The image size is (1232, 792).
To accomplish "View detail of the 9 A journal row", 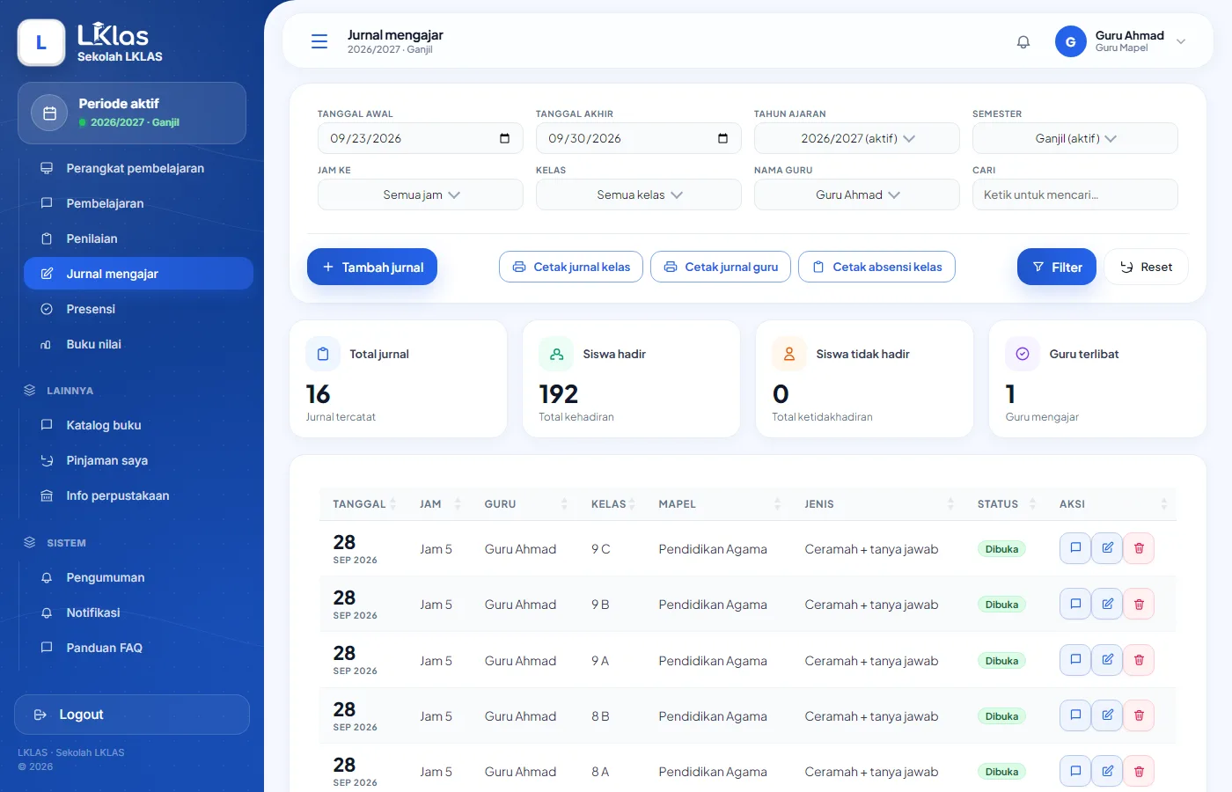I will (1075, 660).
